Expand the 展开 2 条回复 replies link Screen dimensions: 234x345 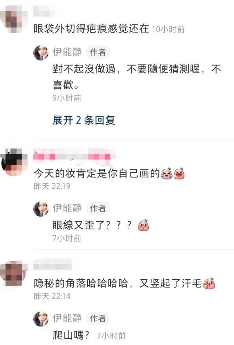[84, 120]
